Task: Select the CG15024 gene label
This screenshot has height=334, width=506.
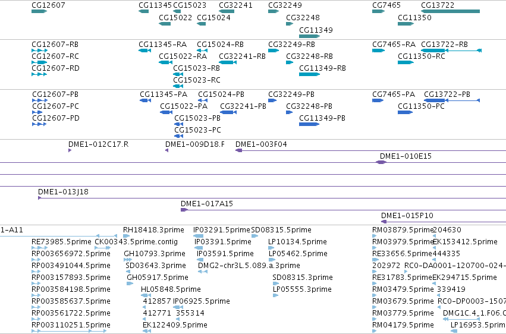Action: click(213, 17)
